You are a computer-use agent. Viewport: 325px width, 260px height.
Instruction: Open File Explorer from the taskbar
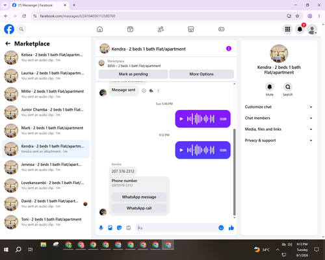pyautogui.click(x=44, y=245)
